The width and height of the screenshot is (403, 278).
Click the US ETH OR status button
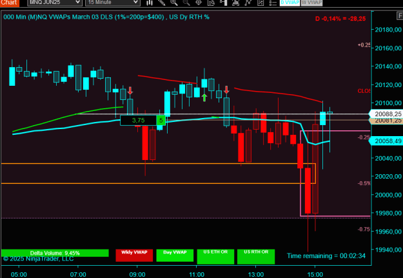(x=215, y=257)
